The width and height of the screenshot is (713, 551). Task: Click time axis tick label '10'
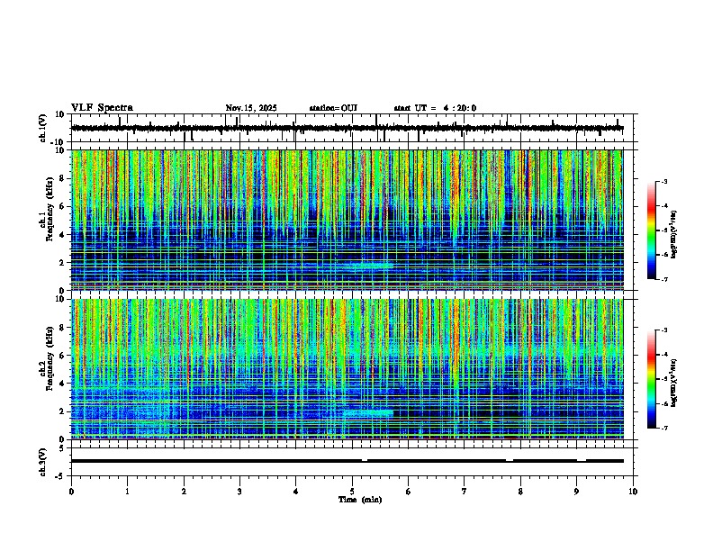pyautogui.click(x=633, y=492)
